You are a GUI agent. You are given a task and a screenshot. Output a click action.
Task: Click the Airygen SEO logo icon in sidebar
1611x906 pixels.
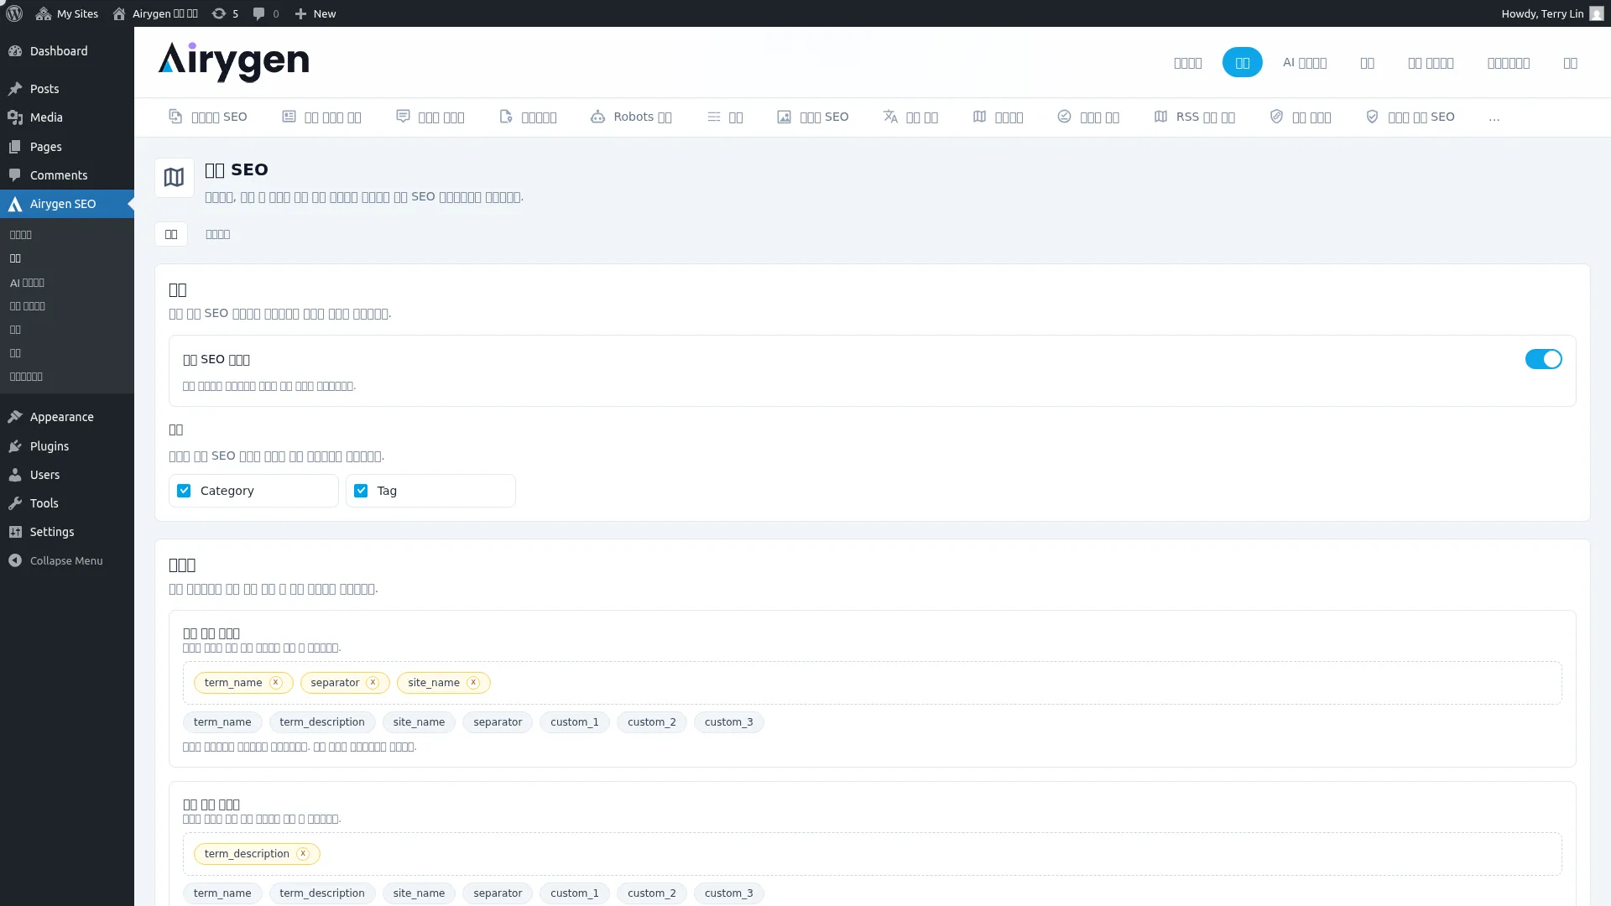[15, 204]
